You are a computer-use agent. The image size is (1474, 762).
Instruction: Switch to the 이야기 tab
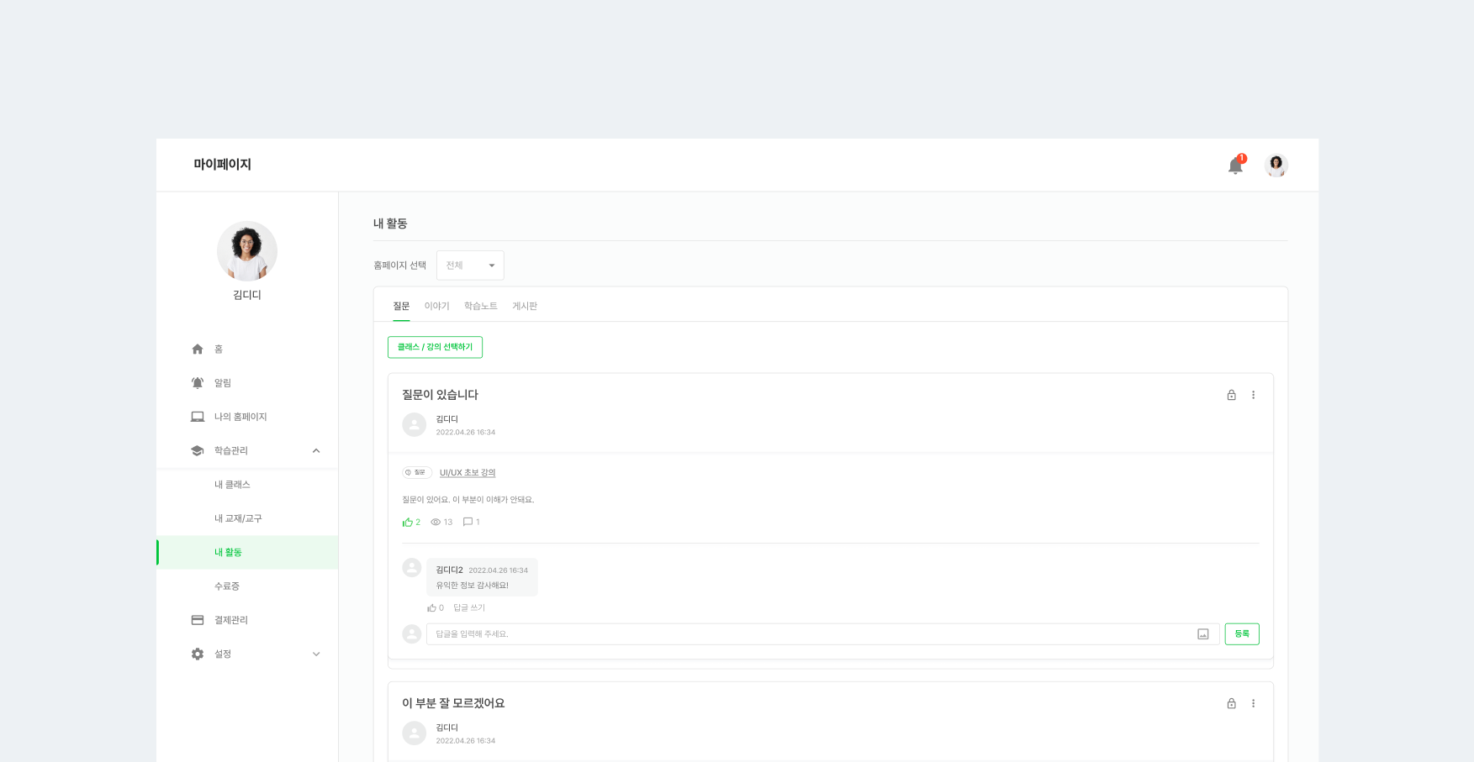coord(436,306)
